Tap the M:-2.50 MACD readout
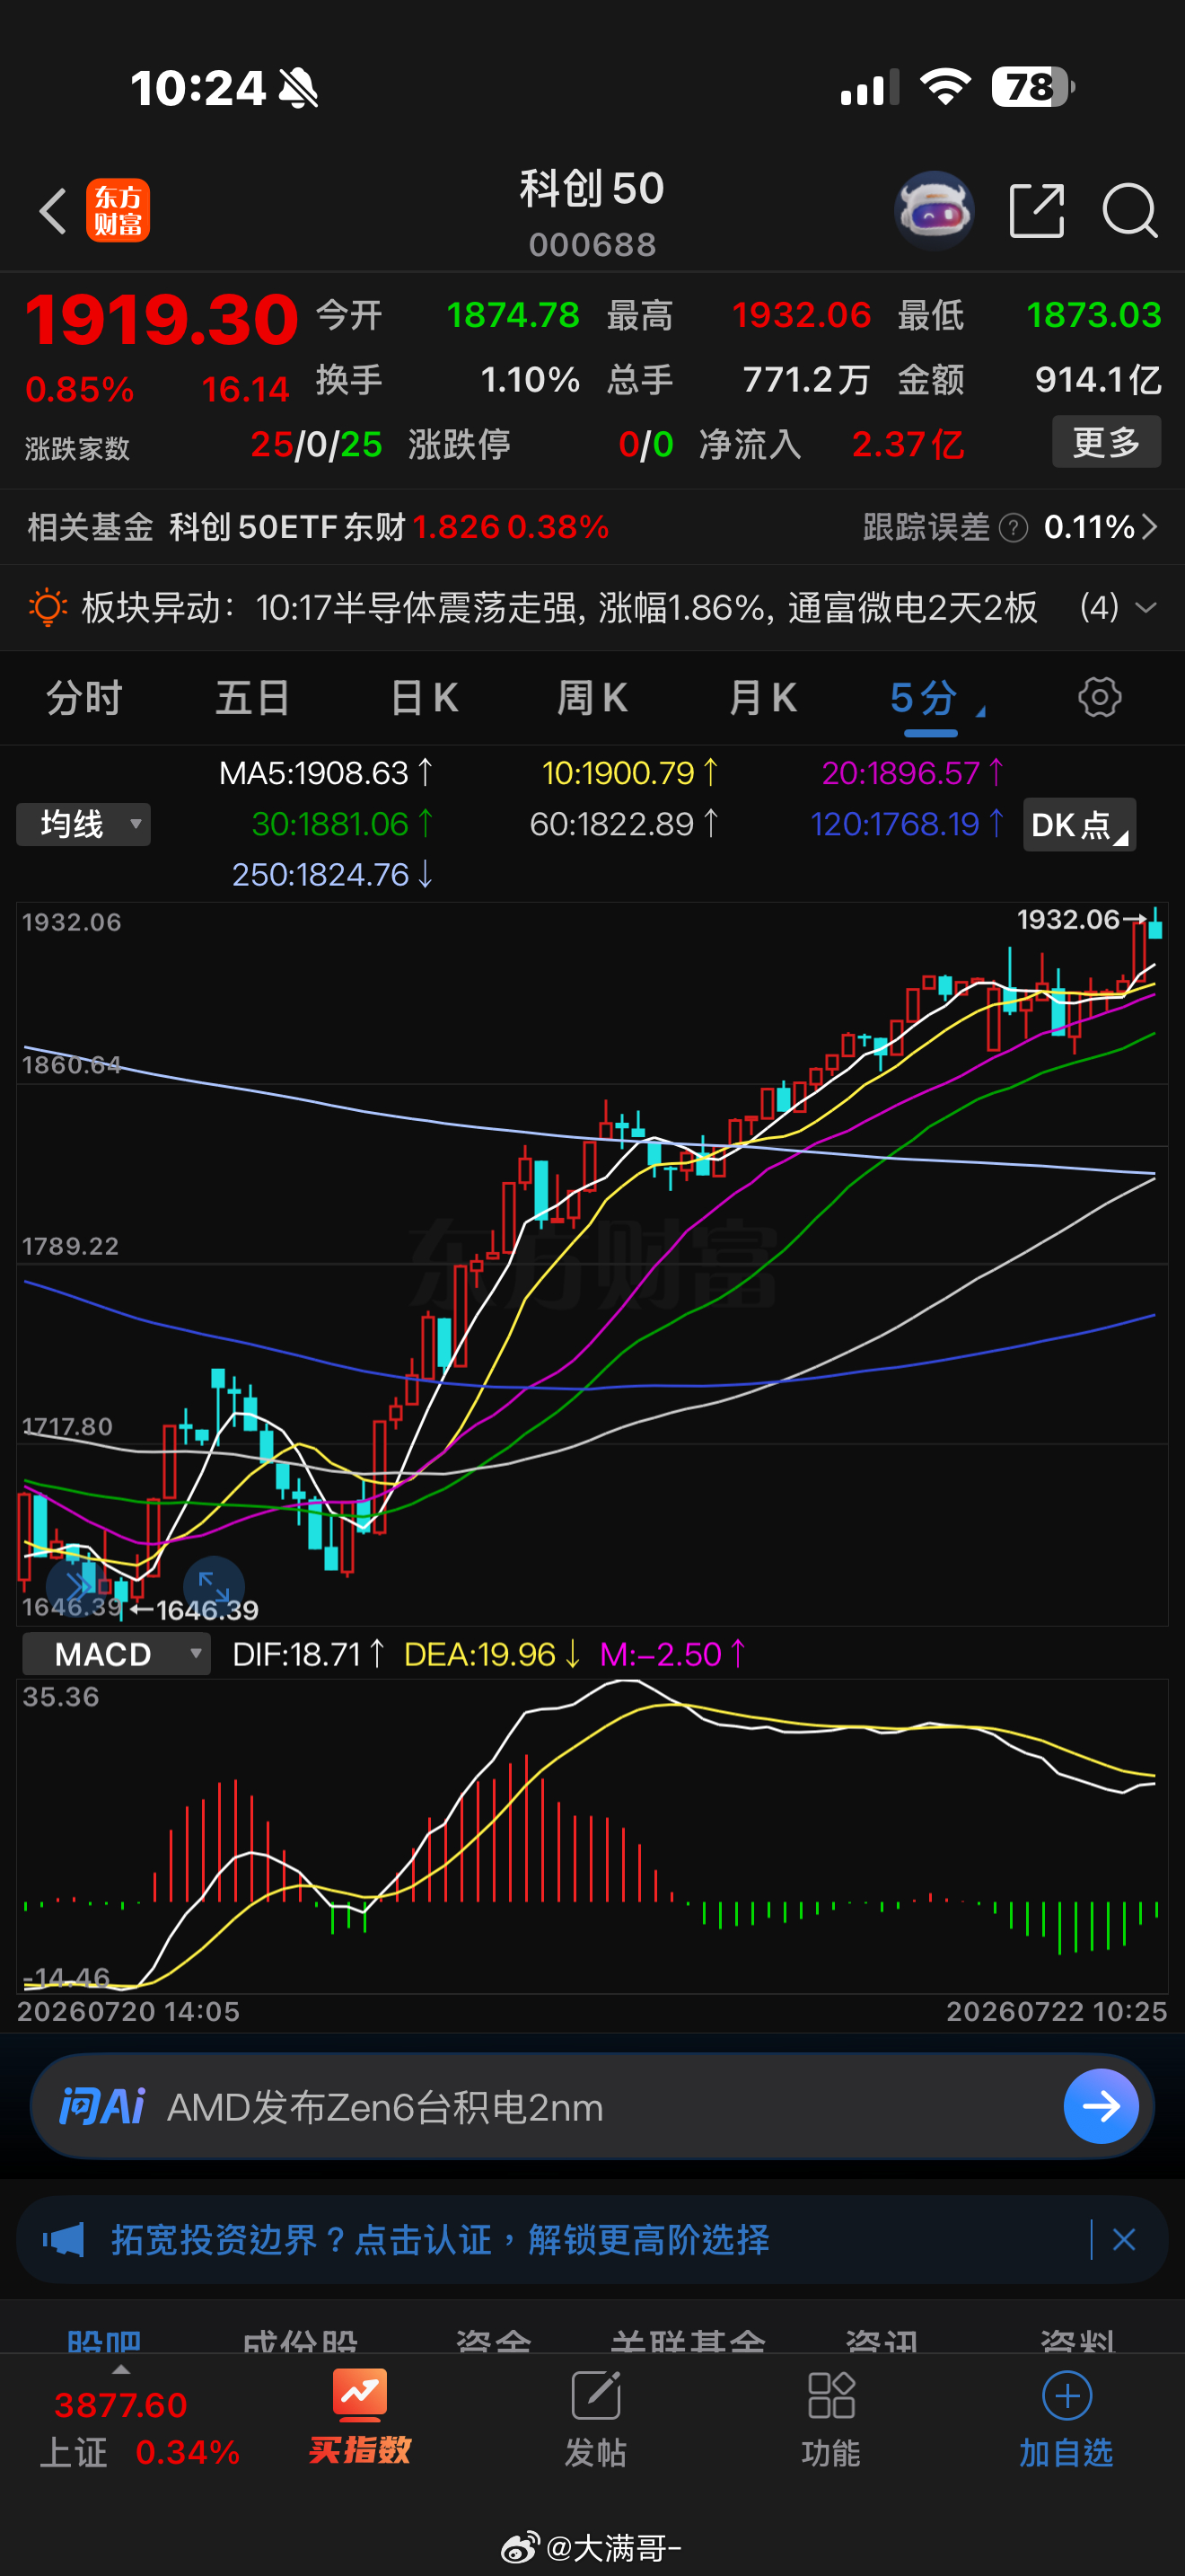1185x2576 pixels. [x=672, y=1654]
